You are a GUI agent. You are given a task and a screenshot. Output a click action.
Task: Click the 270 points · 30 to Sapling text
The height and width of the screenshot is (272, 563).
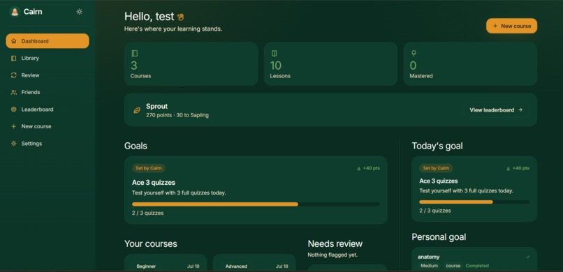pos(177,115)
